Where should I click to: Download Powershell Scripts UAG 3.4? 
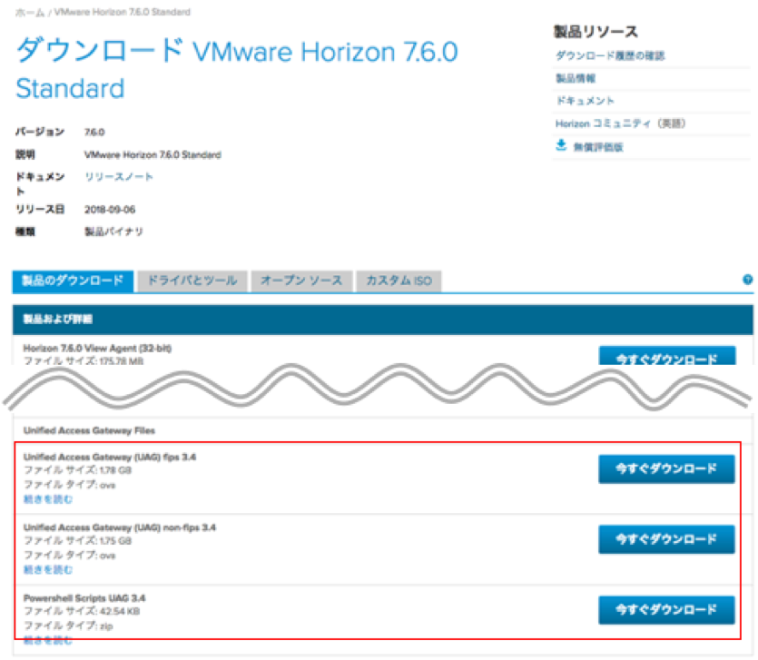tap(668, 609)
